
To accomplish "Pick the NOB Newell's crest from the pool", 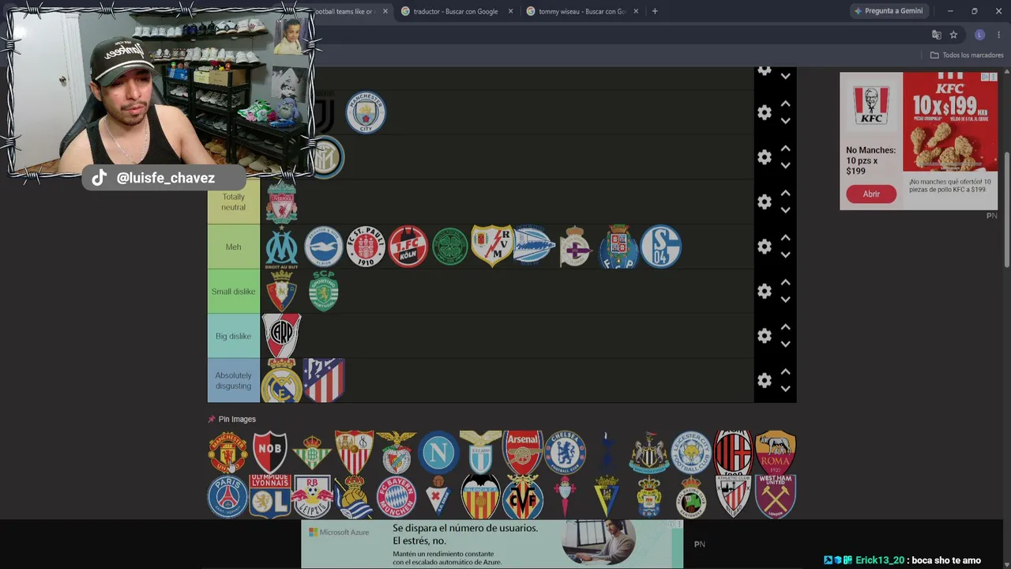I will pos(269,452).
